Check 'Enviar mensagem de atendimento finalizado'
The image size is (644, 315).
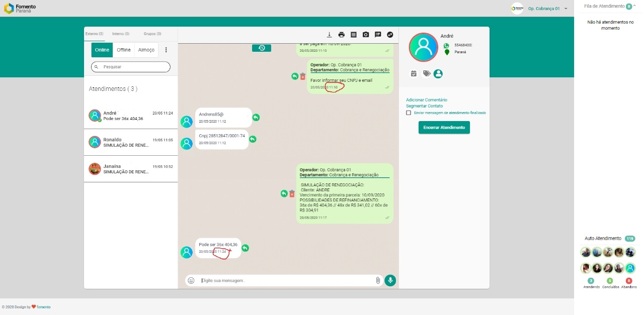click(409, 113)
